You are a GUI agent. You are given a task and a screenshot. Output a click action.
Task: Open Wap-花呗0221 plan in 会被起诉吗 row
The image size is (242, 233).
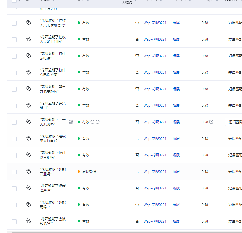click(155, 221)
